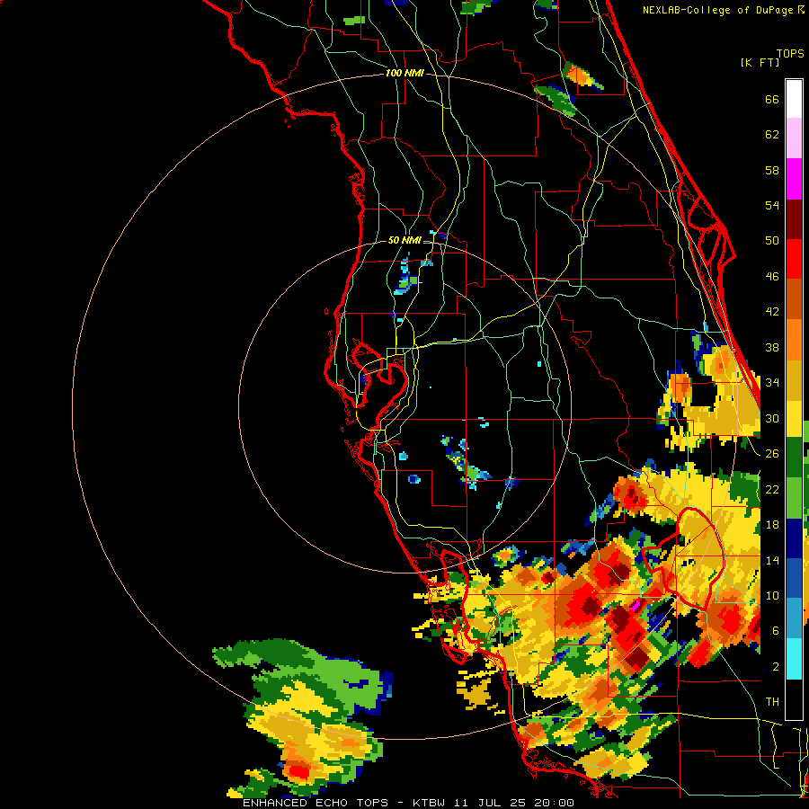Click the '66' legend label

coord(772,100)
